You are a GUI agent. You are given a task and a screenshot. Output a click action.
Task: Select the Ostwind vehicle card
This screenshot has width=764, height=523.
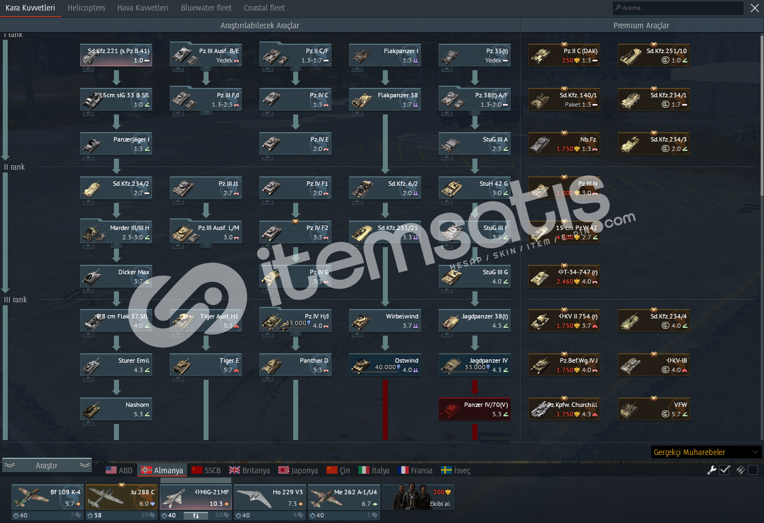click(385, 365)
